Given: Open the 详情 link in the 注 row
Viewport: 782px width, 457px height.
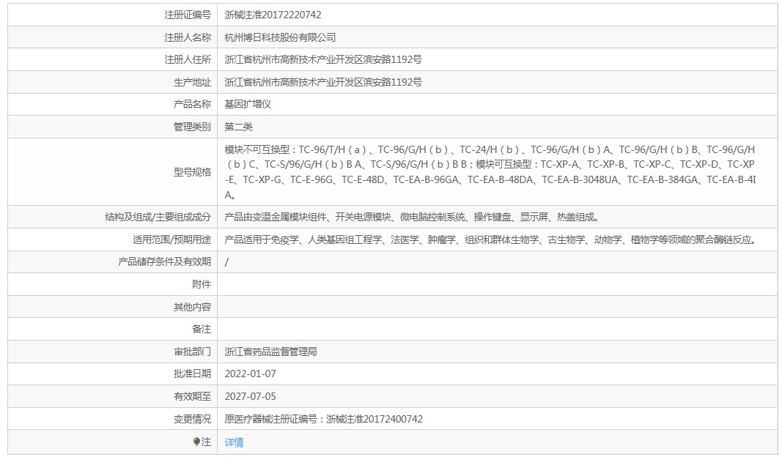Looking at the screenshot, I should click(234, 442).
